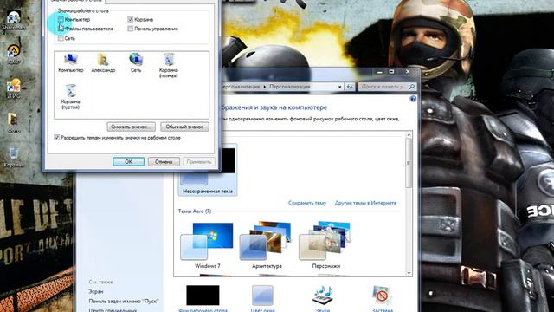This screenshot has width=554, height=312.
Task: Check the Компьютер checkbox
Action: point(61,19)
